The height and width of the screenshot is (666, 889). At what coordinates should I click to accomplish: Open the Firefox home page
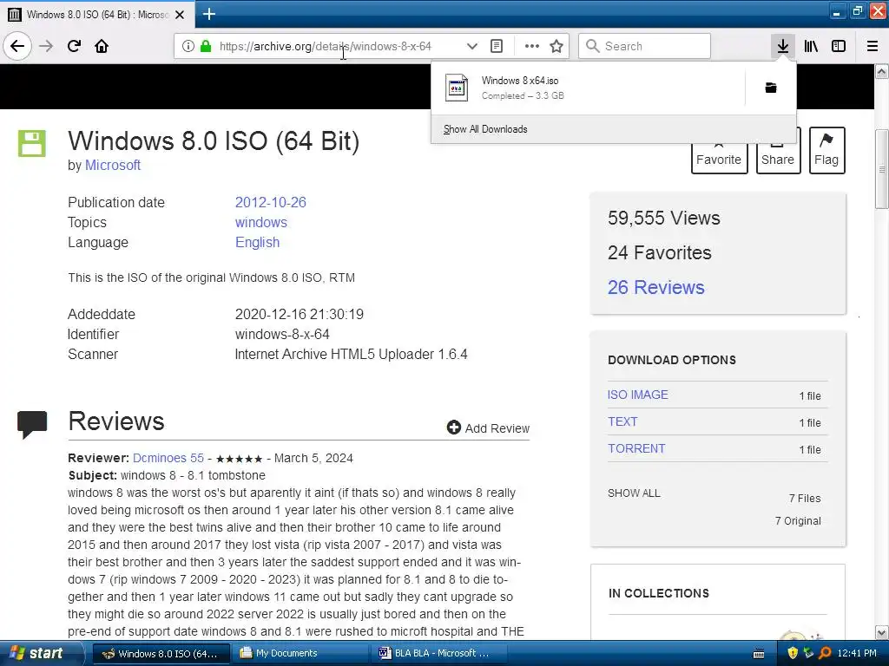click(x=102, y=46)
